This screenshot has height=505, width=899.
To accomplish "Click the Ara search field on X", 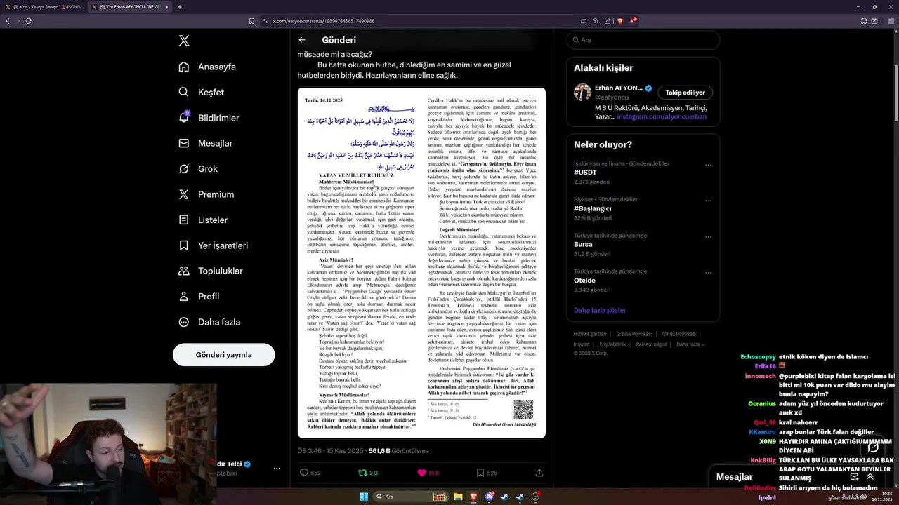I will pos(643,40).
